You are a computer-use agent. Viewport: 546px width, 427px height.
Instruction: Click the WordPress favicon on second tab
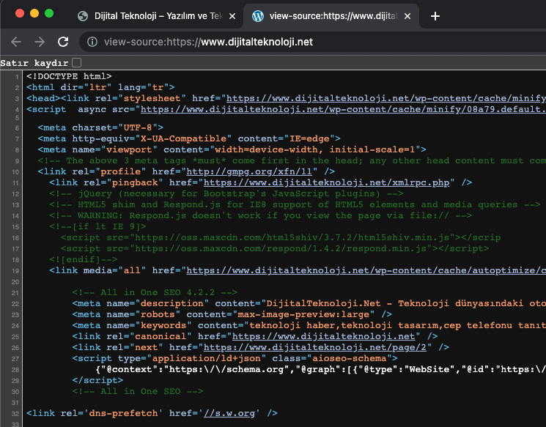258,16
